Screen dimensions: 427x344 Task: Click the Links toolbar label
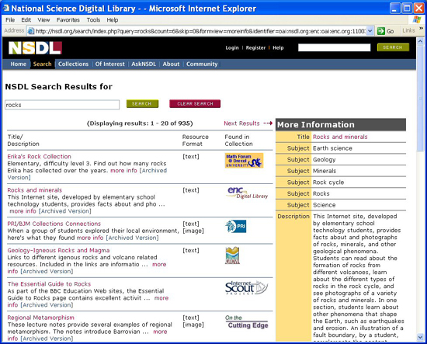408,30
